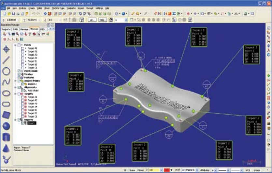Switch to the Toolpaths tab
Screen dimensions: 272x173
coord(6,29)
